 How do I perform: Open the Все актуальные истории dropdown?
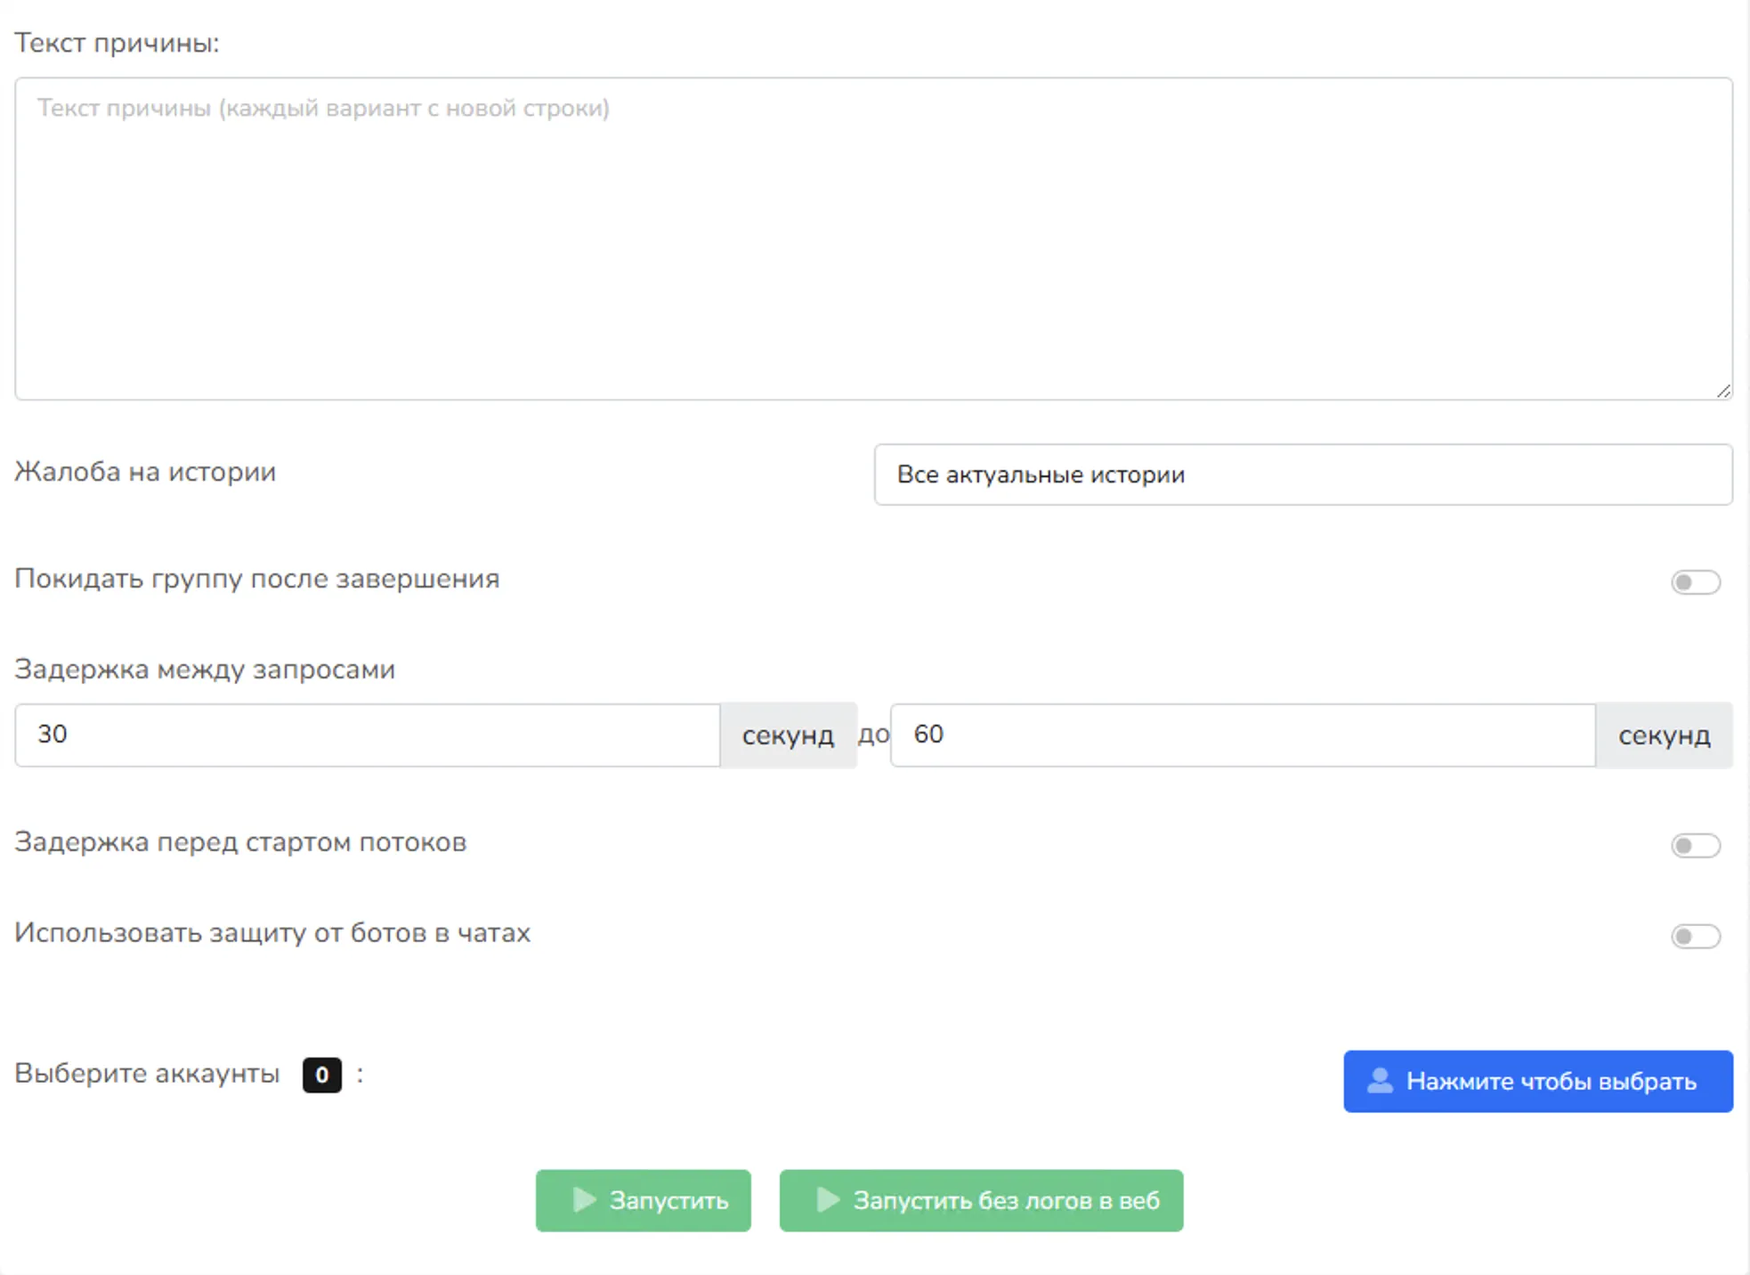(x=1302, y=475)
